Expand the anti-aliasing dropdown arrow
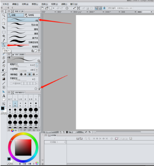Screen dimensions: 154x166 point(37,74)
